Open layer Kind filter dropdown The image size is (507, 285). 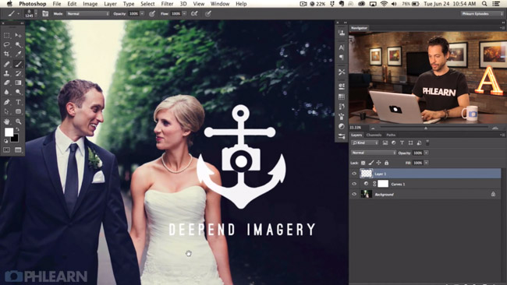click(365, 142)
